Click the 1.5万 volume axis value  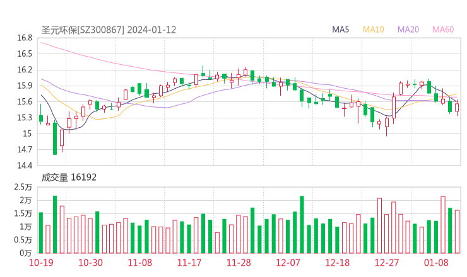pos(23,213)
